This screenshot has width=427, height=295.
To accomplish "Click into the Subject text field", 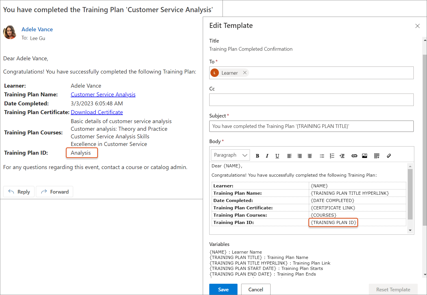I will pos(311,126).
